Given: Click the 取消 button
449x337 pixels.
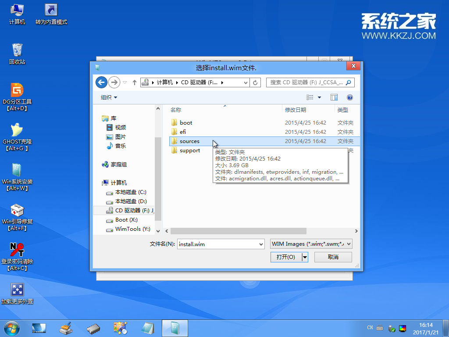Looking at the screenshot, I should click(x=332, y=257).
